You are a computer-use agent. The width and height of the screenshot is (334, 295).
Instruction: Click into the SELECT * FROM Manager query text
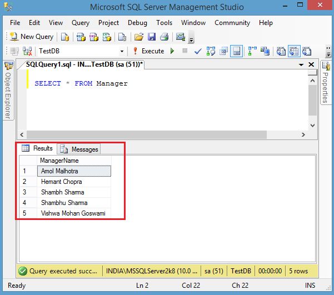pos(81,83)
